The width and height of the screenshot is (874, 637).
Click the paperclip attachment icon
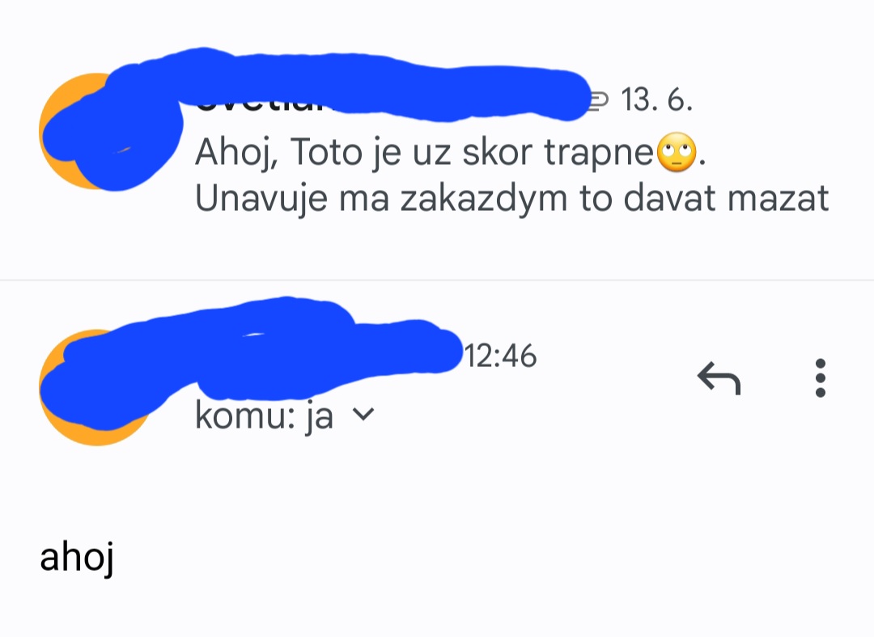600,100
